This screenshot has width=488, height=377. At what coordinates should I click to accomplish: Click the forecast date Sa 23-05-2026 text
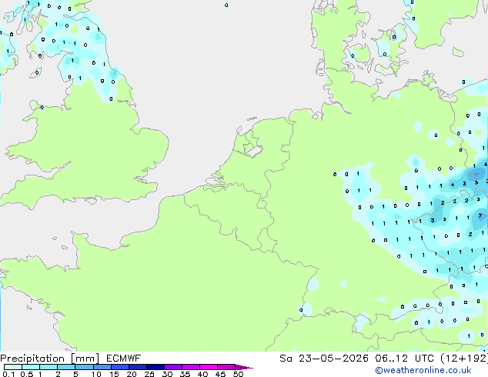click(x=324, y=359)
